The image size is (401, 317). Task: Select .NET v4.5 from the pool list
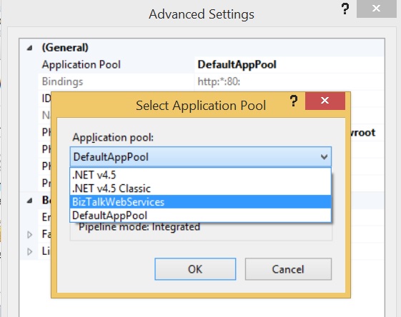[x=200, y=175]
